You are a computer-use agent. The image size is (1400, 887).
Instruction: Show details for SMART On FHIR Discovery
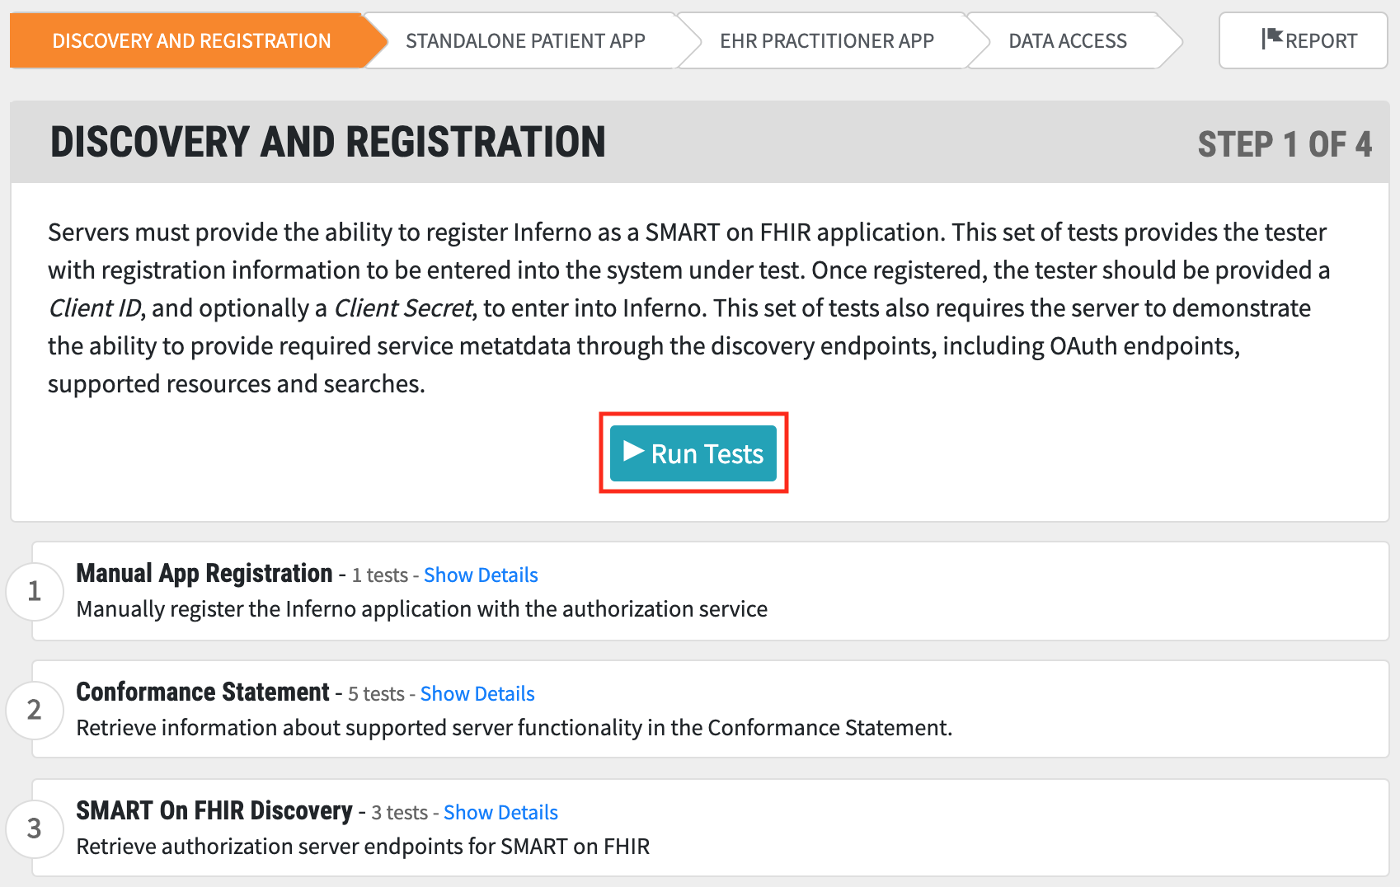[x=500, y=813]
